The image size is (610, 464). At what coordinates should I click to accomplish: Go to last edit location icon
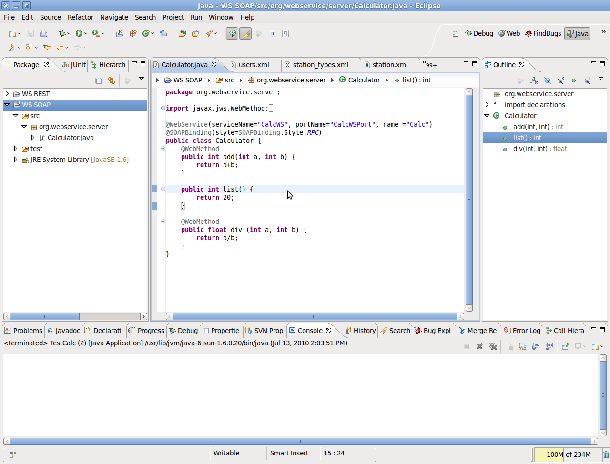(47, 47)
